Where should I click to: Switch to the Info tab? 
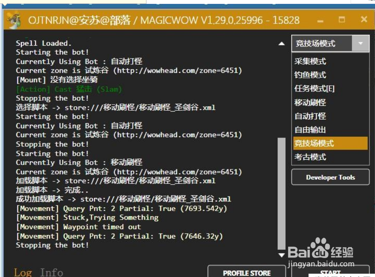[x=52, y=272]
